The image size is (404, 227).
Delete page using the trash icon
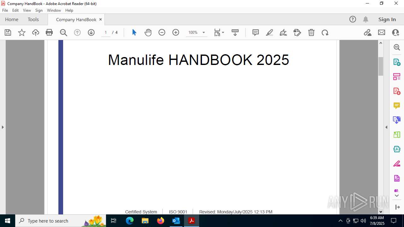[x=311, y=32]
